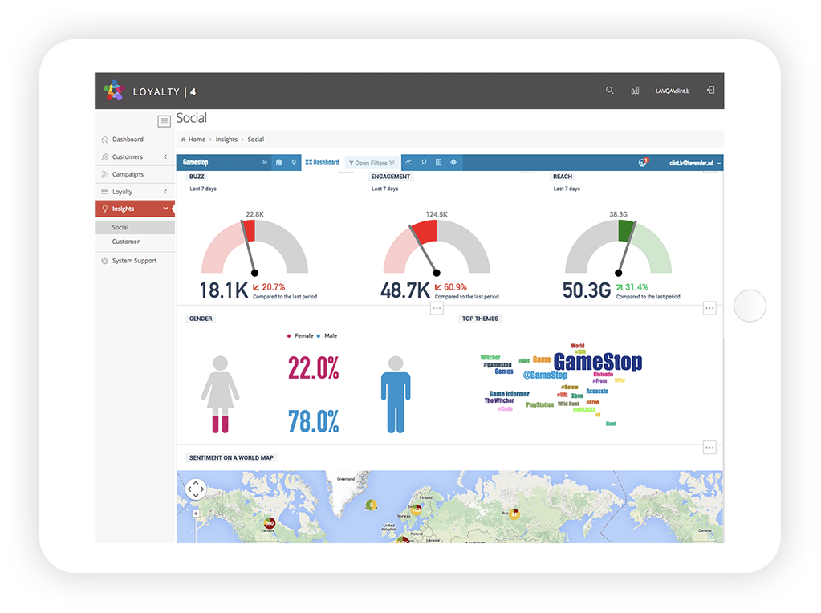Click the Sweden sentiment cluster marker
The height and width of the screenshot is (613, 821).
click(x=417, y=509)
